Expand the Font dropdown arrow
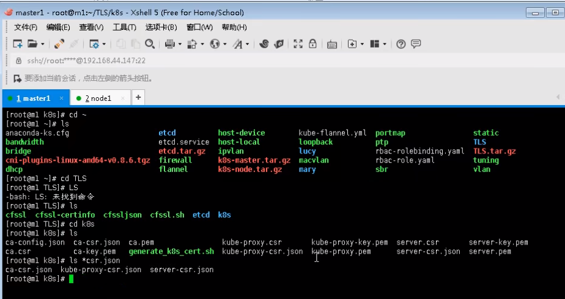 [x=247, y=44]
